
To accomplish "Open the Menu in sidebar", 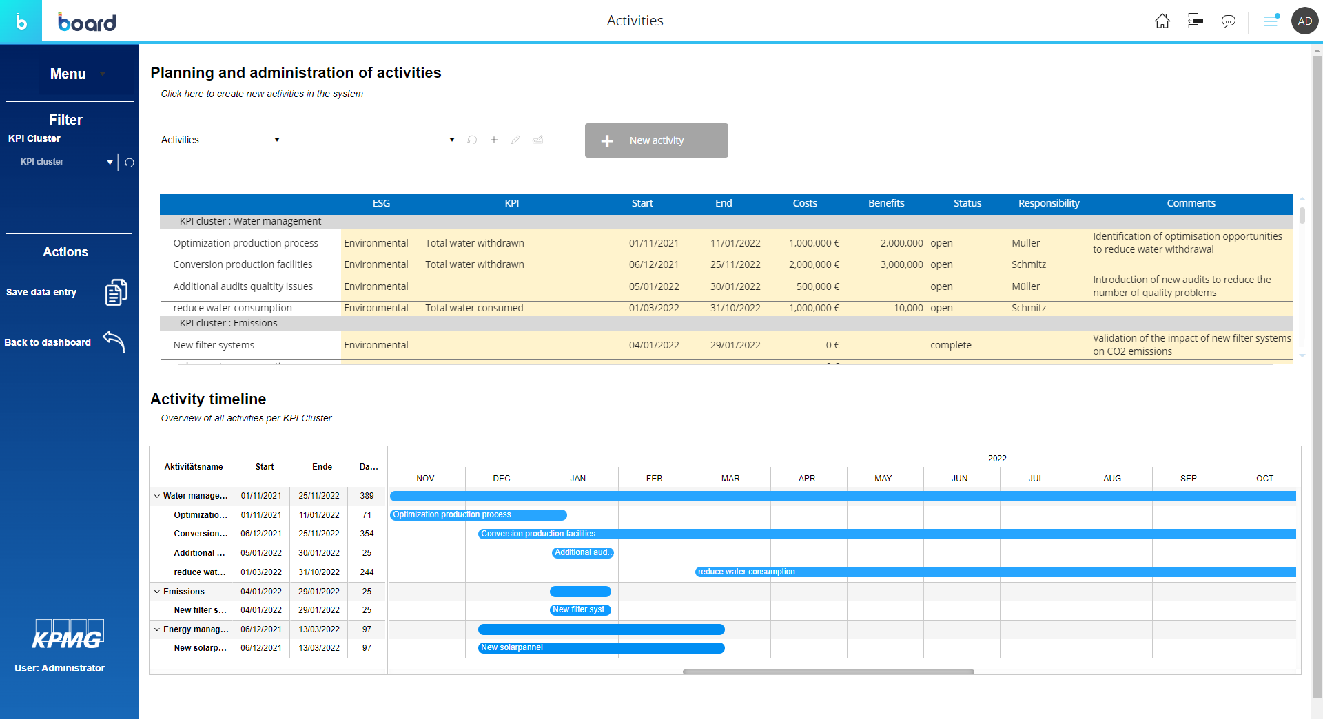I will [68, 74].
